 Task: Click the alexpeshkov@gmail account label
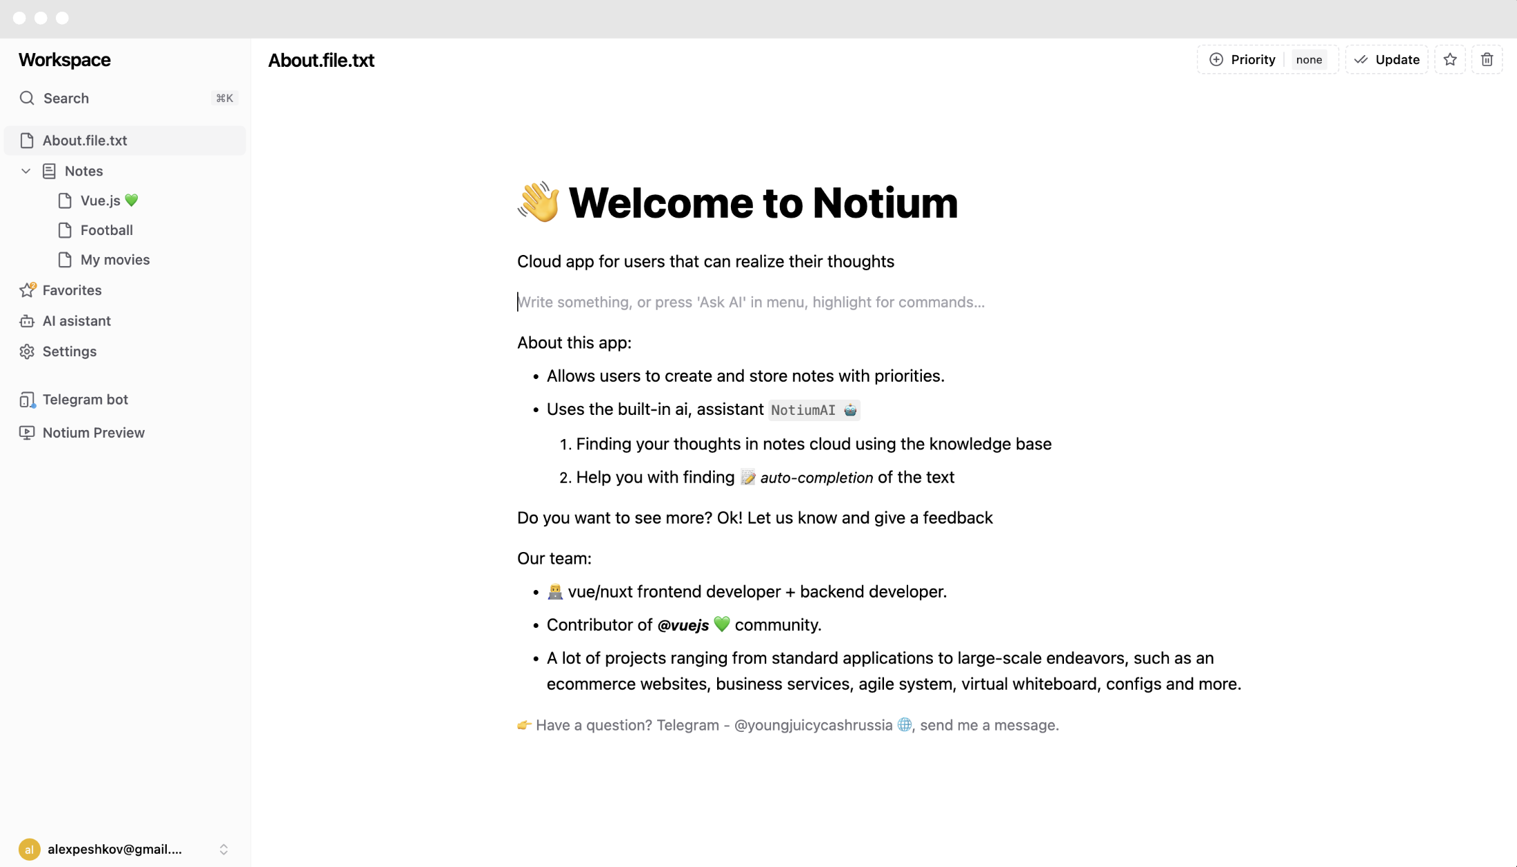click(115, 849)
